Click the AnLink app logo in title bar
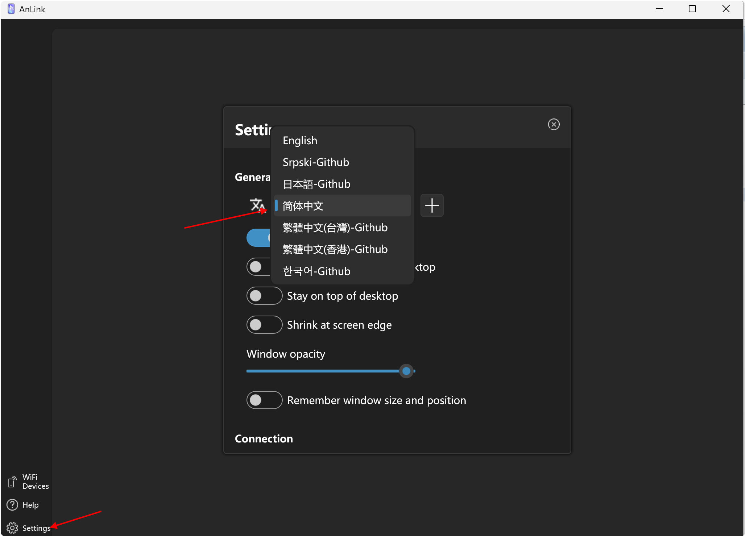This screenshot has height=537, width=746. (11, 9)
